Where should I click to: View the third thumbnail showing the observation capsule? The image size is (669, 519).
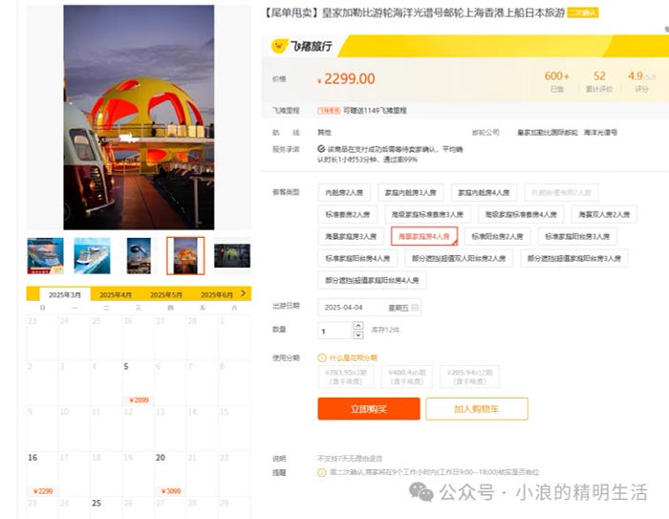(x=139, y=255)
